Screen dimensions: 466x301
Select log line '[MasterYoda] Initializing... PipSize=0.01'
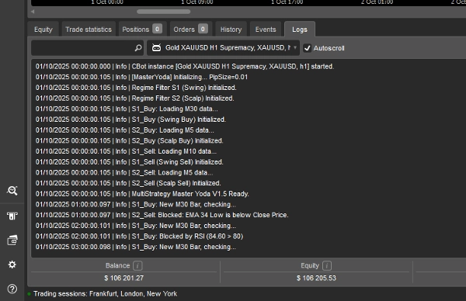(142, 77)
